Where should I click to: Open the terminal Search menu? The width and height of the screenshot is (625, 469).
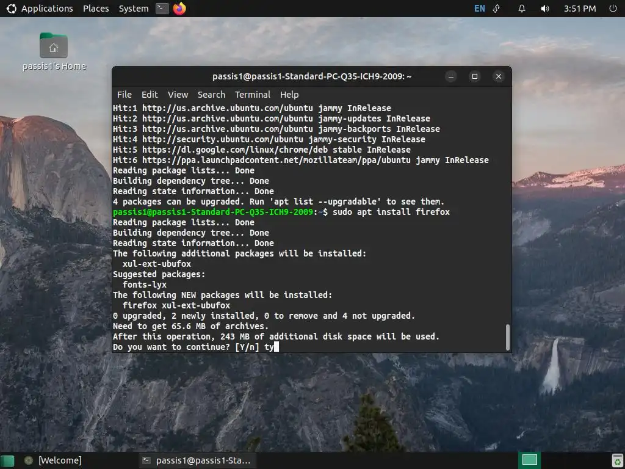(211, 95)
